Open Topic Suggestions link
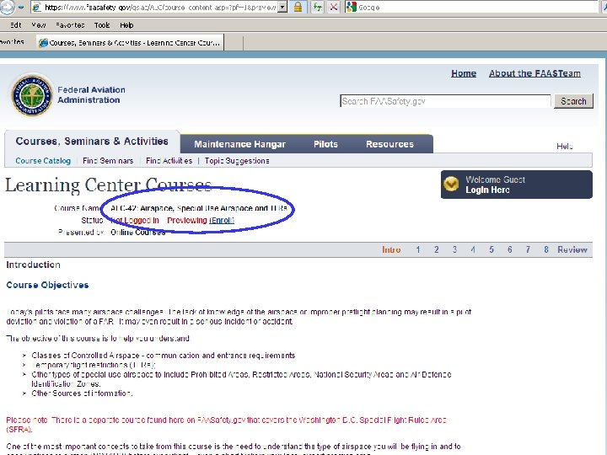 point(237,161)
